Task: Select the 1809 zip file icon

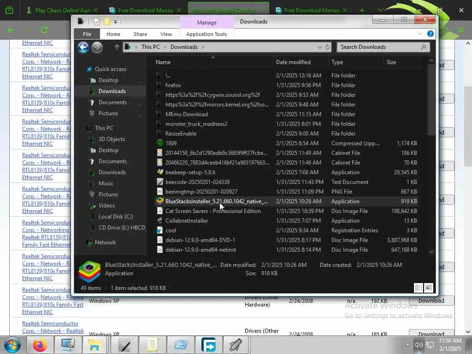Action: coord(160,143)
